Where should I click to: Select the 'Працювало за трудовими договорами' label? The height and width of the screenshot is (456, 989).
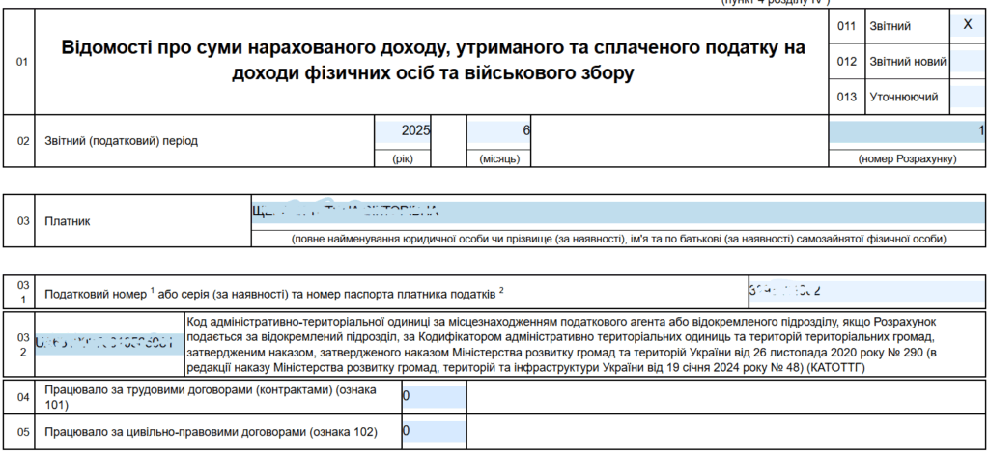click(210, 397)
